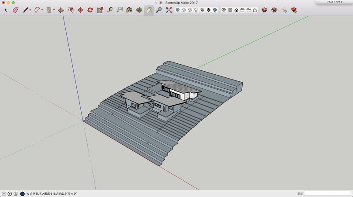Click the インストラクタ panel title

pyautogui.click(x=334, y=2)
